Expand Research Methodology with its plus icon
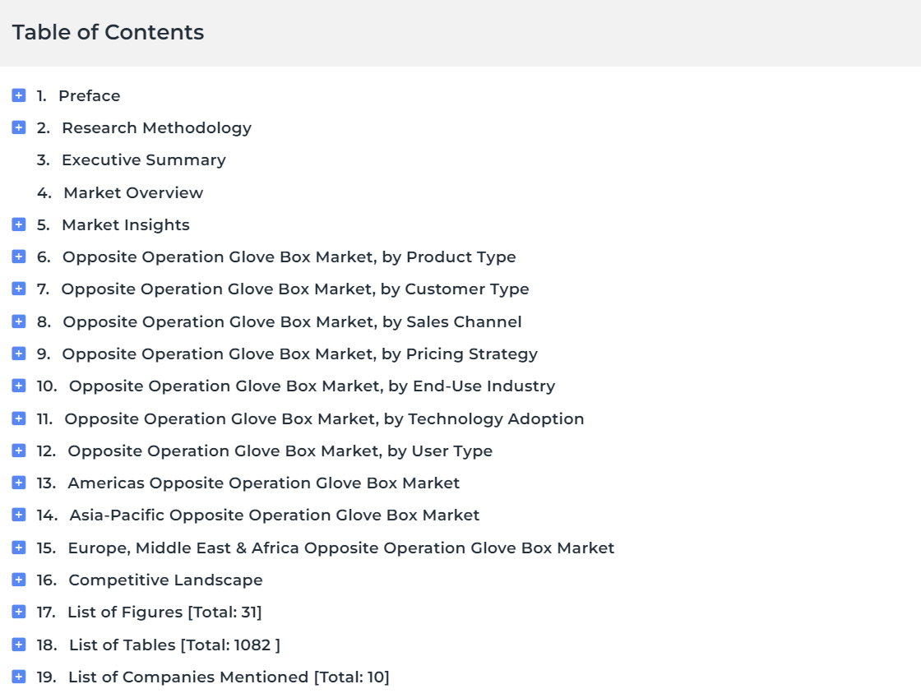Image resolution: width=921 pixels, height=698 pixels. 19,127
